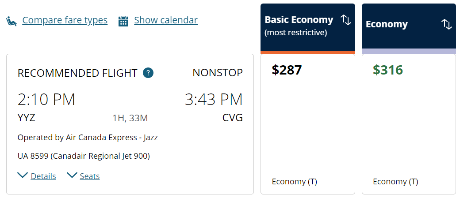Expand flight info with the Details chevron
The height and width of the screenshot is (198, 460).
[x=23, y=176]
